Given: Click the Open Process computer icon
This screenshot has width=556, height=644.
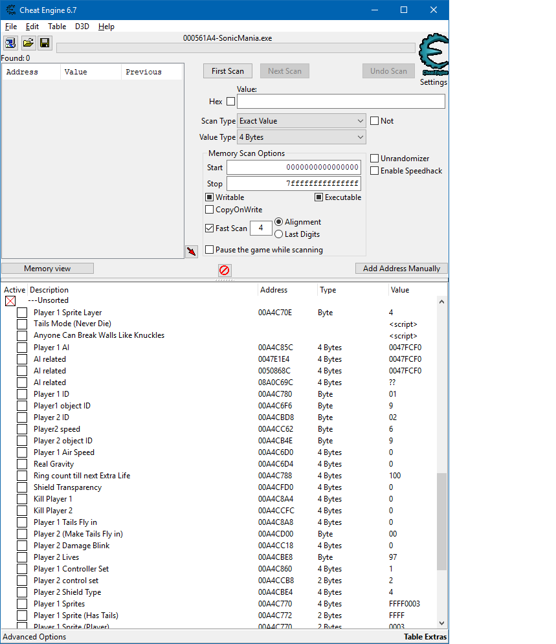Looking at the screenshot, I should pyautogui.click(x=11, y=43).
